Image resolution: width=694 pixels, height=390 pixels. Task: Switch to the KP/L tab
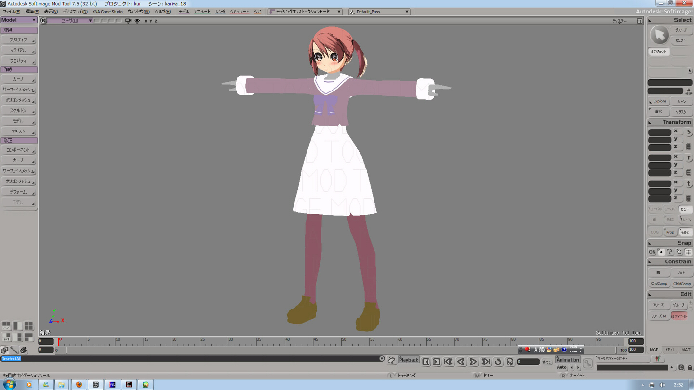coord(670,350)
